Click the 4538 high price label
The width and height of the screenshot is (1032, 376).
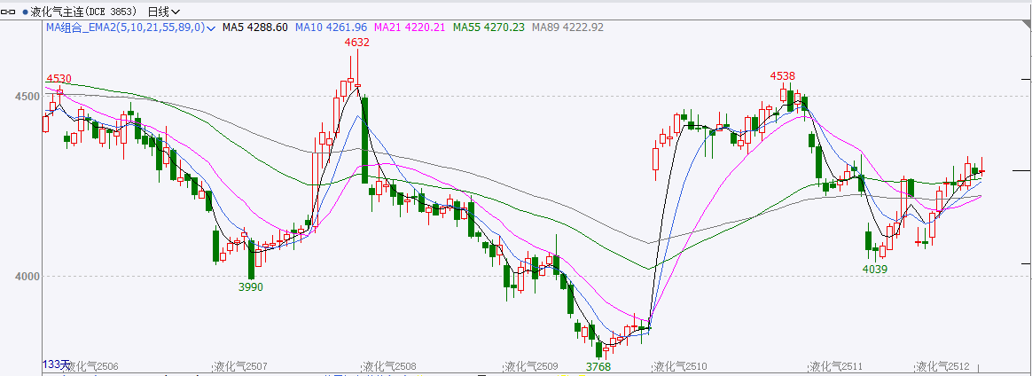[783, 75]
